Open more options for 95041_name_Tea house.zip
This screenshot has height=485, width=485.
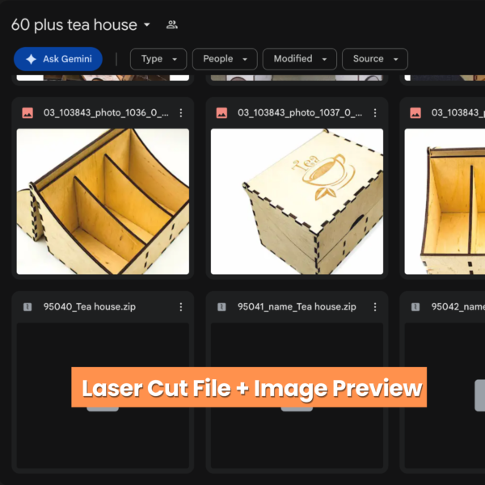click(375, 307)
